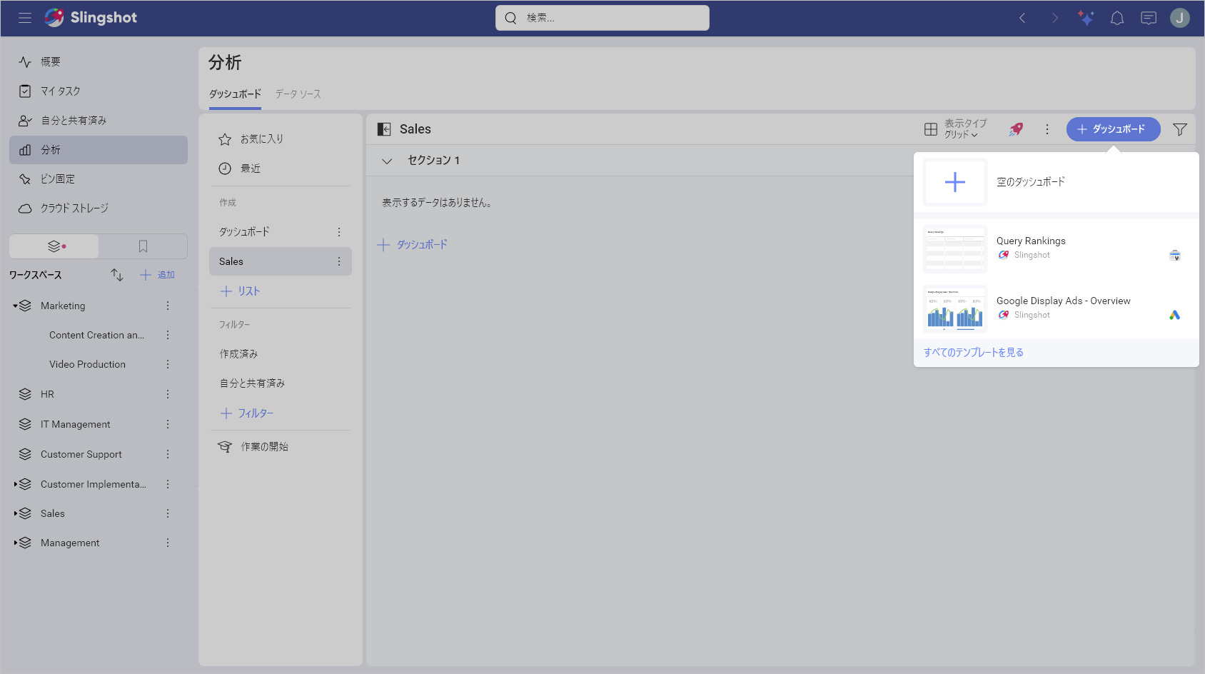Open the IT Management workspace
The width and height of the screenshot is (1205, 674).
point(75,424)
